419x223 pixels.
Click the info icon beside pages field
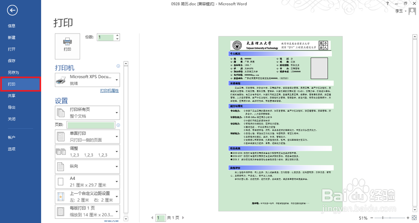coord(118,125)
